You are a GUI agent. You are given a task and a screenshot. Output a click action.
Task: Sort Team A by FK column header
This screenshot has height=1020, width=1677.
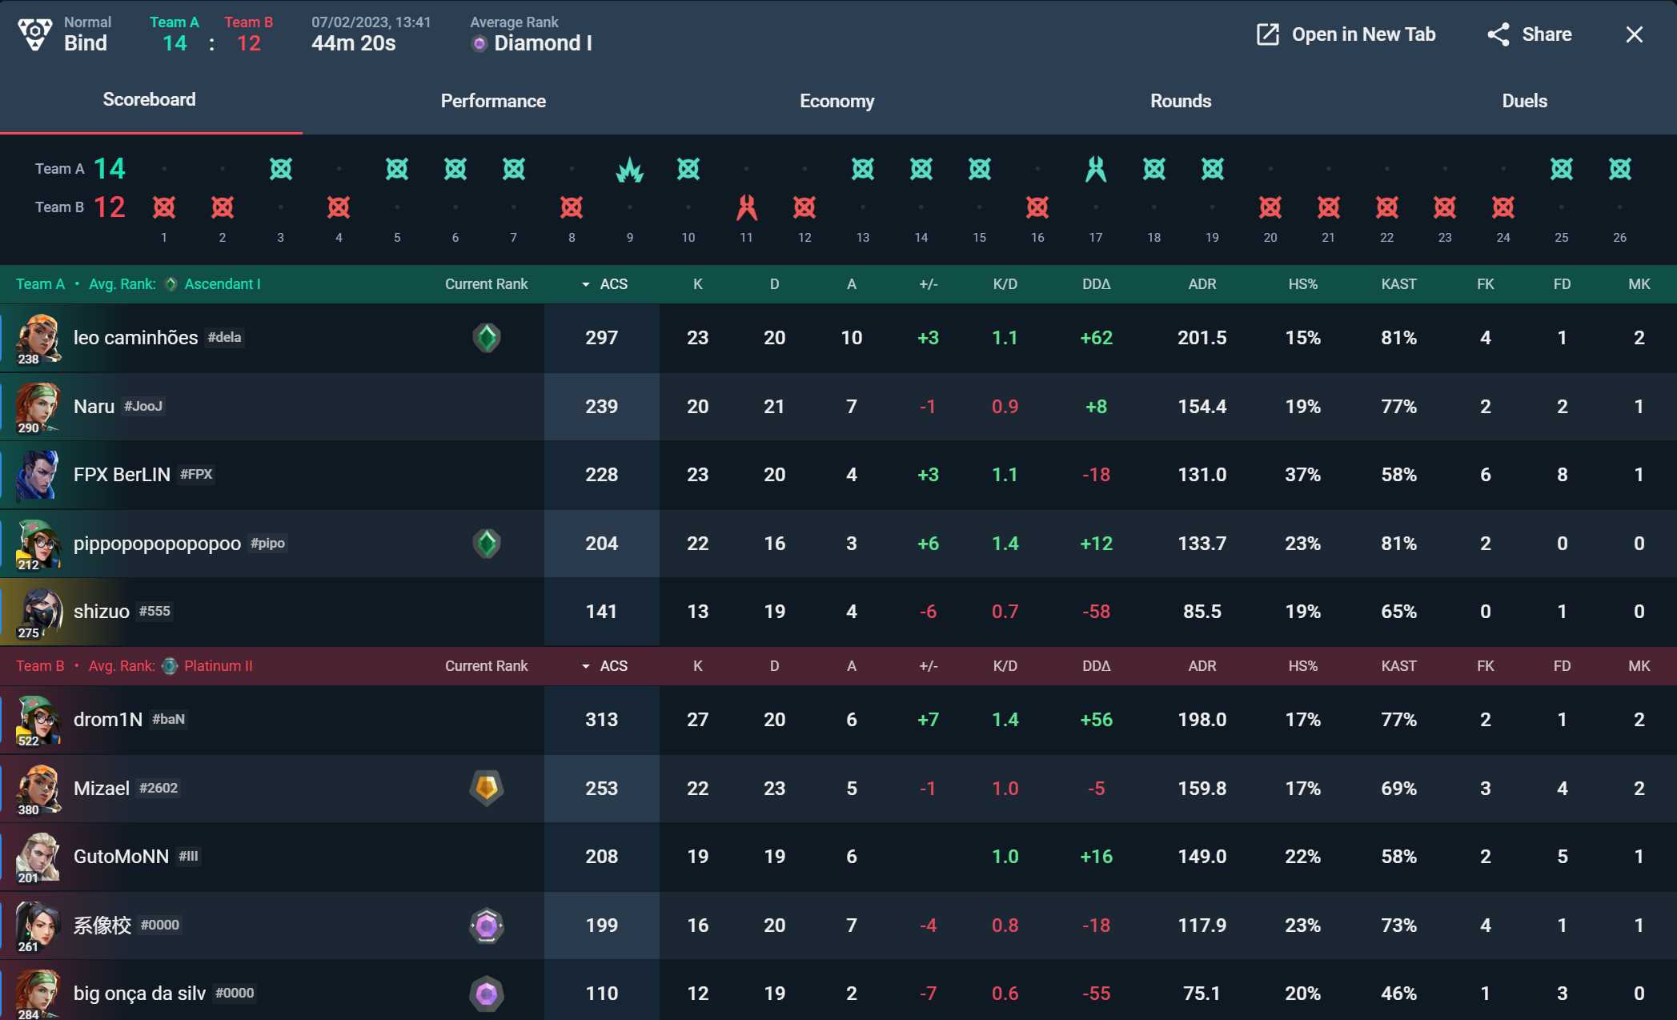[1485, 284]
